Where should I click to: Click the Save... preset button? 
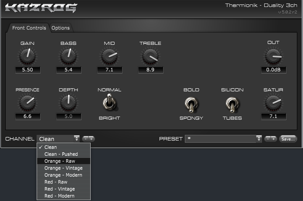(x=288, y=139)
